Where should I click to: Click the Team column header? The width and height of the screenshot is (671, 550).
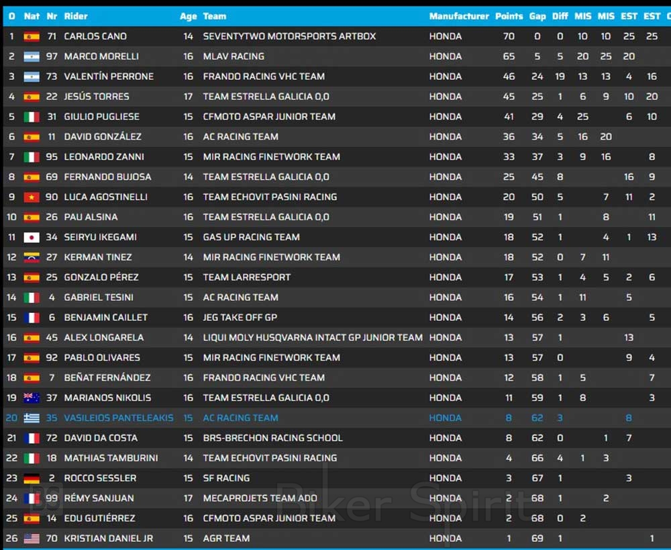coord(215,16)
